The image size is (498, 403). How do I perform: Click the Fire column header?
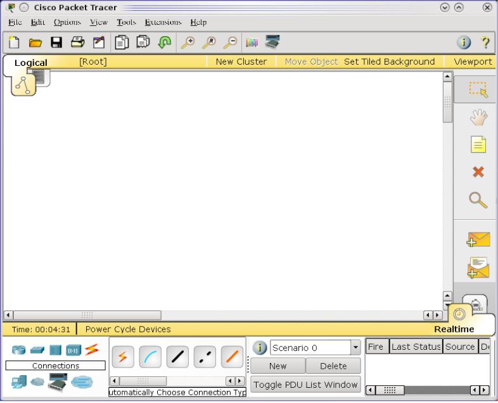pos(378,346)
